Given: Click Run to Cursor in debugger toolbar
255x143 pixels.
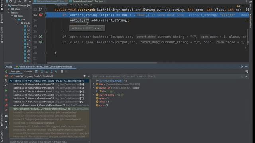Looking at the screenshot, I should (56, 71).
